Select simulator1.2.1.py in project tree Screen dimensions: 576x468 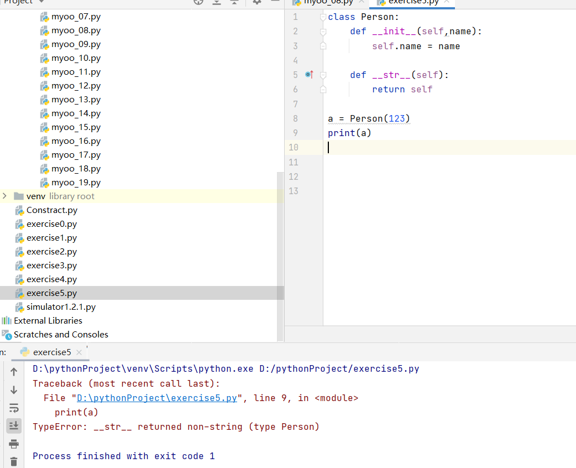[x=55, y=307]
